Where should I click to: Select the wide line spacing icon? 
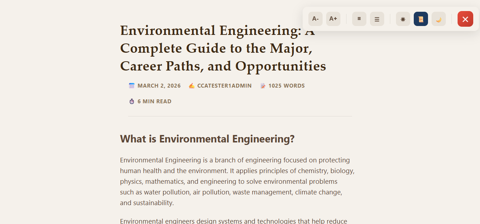point(377,19)
